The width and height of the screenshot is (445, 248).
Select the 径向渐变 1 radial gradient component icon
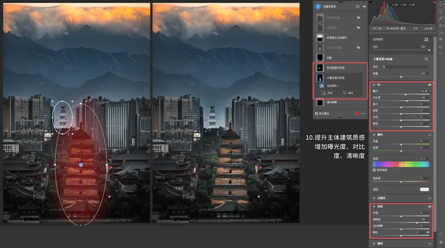coord(321,86)
